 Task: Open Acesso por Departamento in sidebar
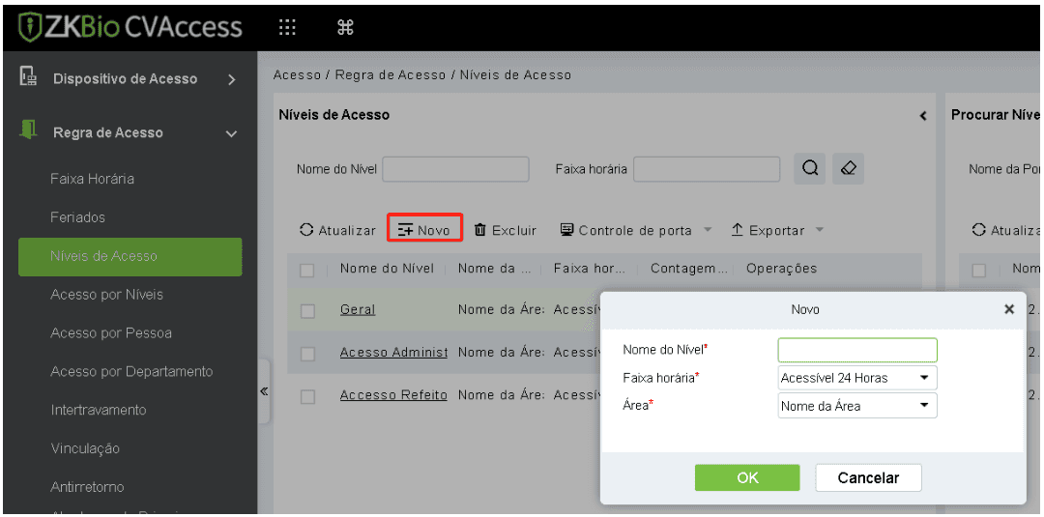[131, 371]
